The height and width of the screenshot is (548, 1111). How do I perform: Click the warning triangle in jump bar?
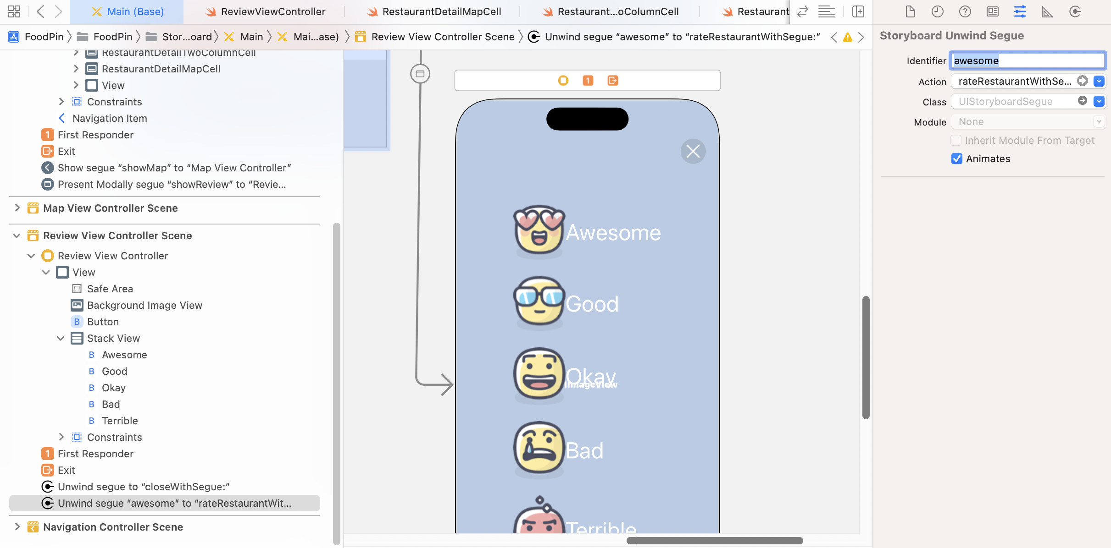(847, 37)
